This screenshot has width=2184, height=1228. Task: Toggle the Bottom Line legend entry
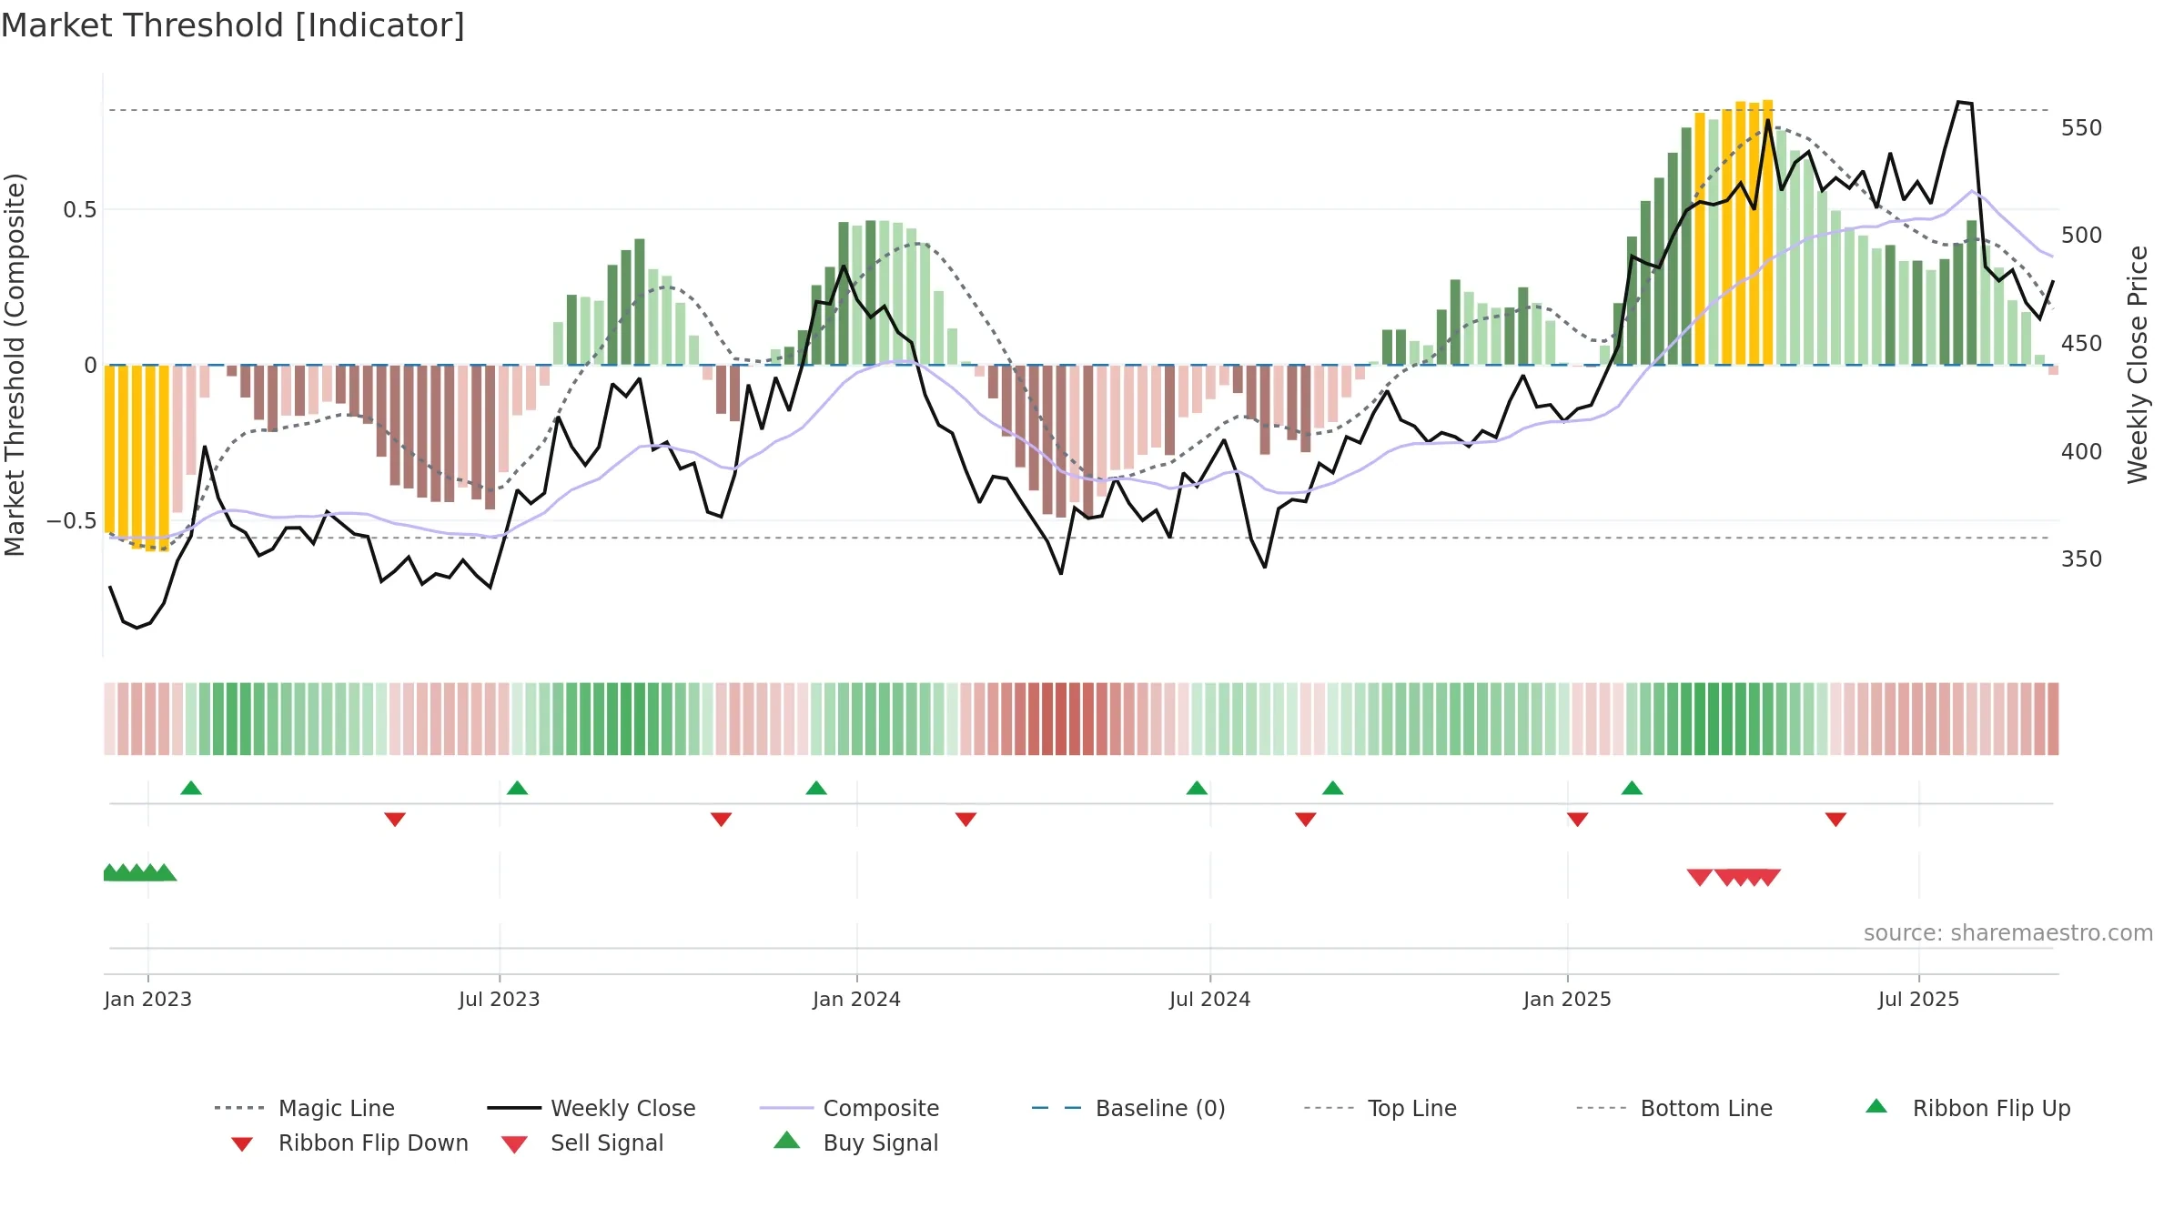coord(1674,1108)
